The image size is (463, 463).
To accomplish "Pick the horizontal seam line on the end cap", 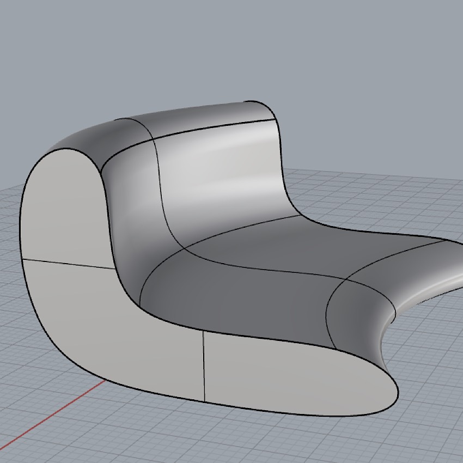I will (x=68, y=264).
